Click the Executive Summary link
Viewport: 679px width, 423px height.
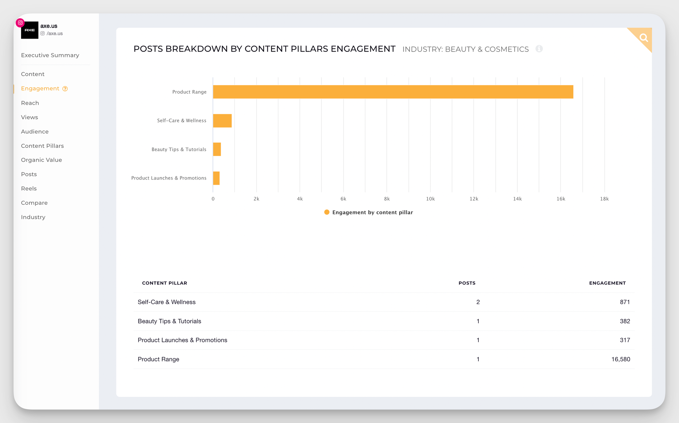pos(50,55)
